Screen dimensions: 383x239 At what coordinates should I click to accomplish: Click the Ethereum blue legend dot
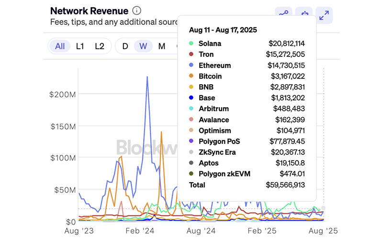click(x=191, y=65)
